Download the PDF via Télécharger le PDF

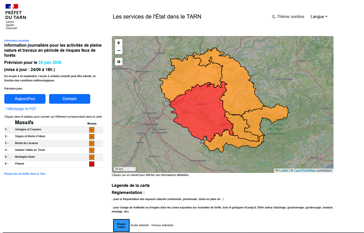click(x=21, y=109)
